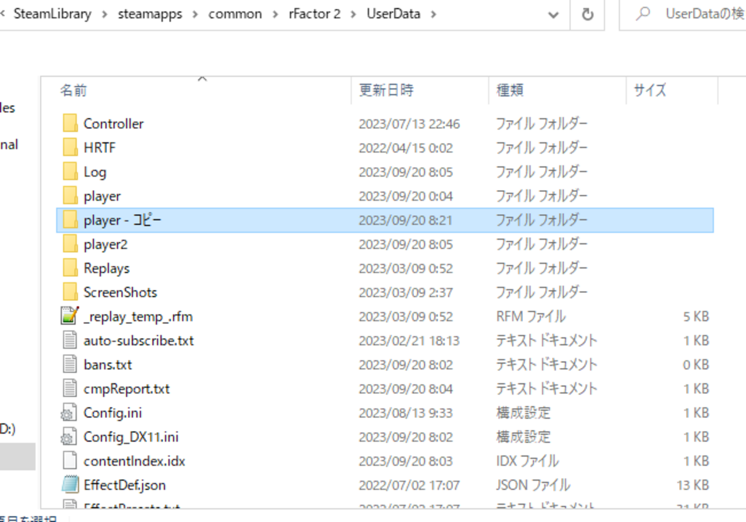Select the cmpReport.txt file name

coord(127,389)
